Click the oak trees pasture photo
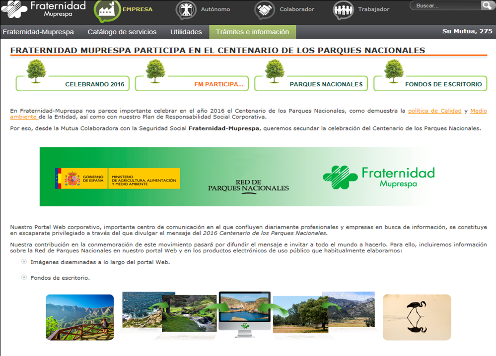This screenshot has height=356, width=496. [300, 315]
